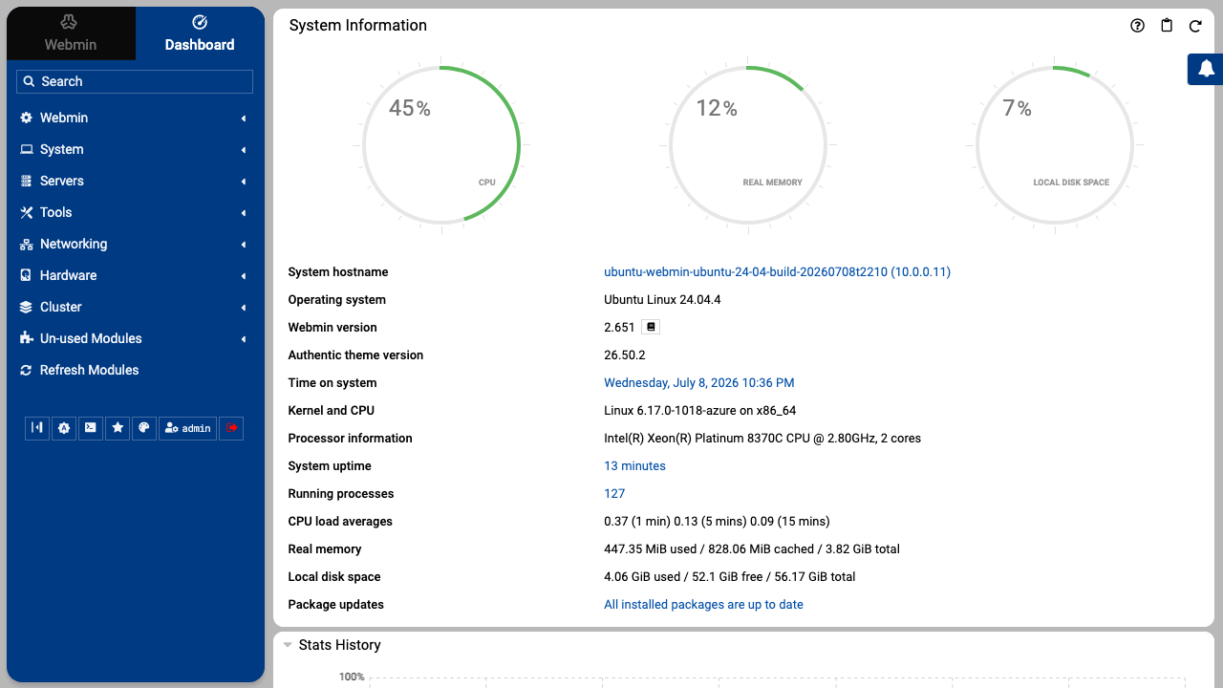The height and width of the screenshot is (688, 1223).
Task: Click Refresh Modules in the sidebar
Action: (135, 370)
